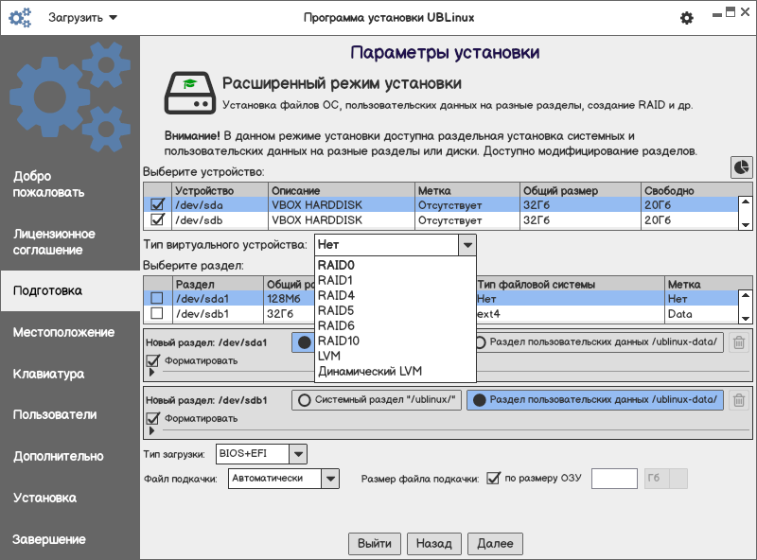Screen dimensions: 757x560
Task: Check the /dev/sdb1 partition checkbox
Action: pyautogui.click(x=157, y=313)
